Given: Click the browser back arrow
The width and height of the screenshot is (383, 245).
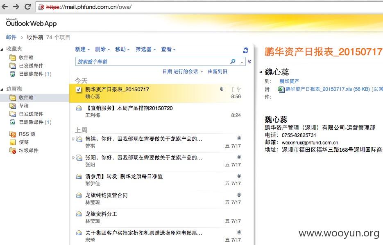Looking at the screenshot, I should pos(5,7).
